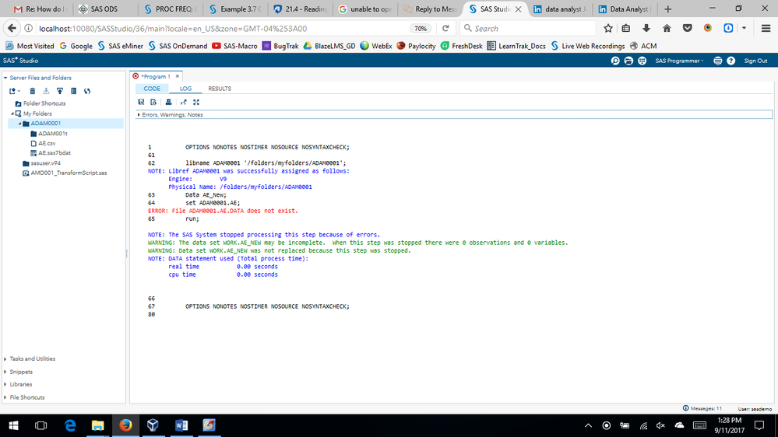Click the Sign Out link
This screenshot has height=437, width=778.
coord(755,61)
